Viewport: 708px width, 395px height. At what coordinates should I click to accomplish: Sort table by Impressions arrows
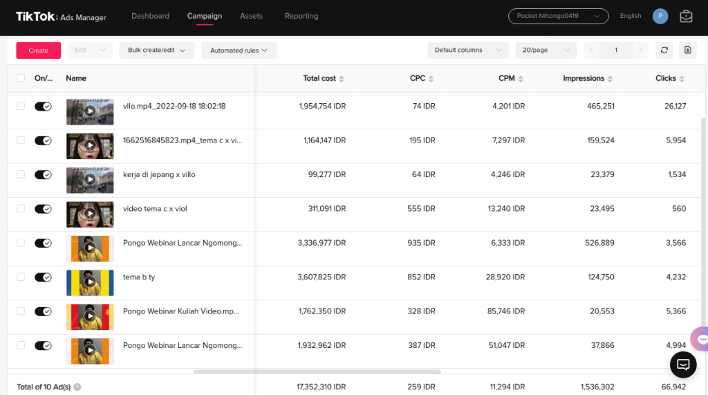pos(611,79)
